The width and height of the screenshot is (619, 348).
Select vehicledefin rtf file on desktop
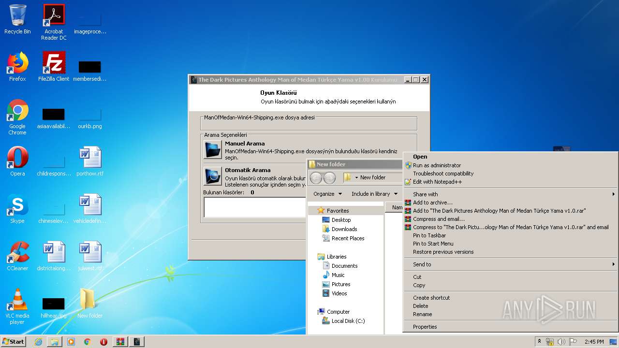click(90, 209)
